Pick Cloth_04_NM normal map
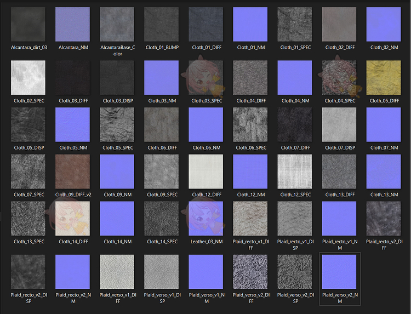This screenshot has height=314, width=411. [295, 78]
